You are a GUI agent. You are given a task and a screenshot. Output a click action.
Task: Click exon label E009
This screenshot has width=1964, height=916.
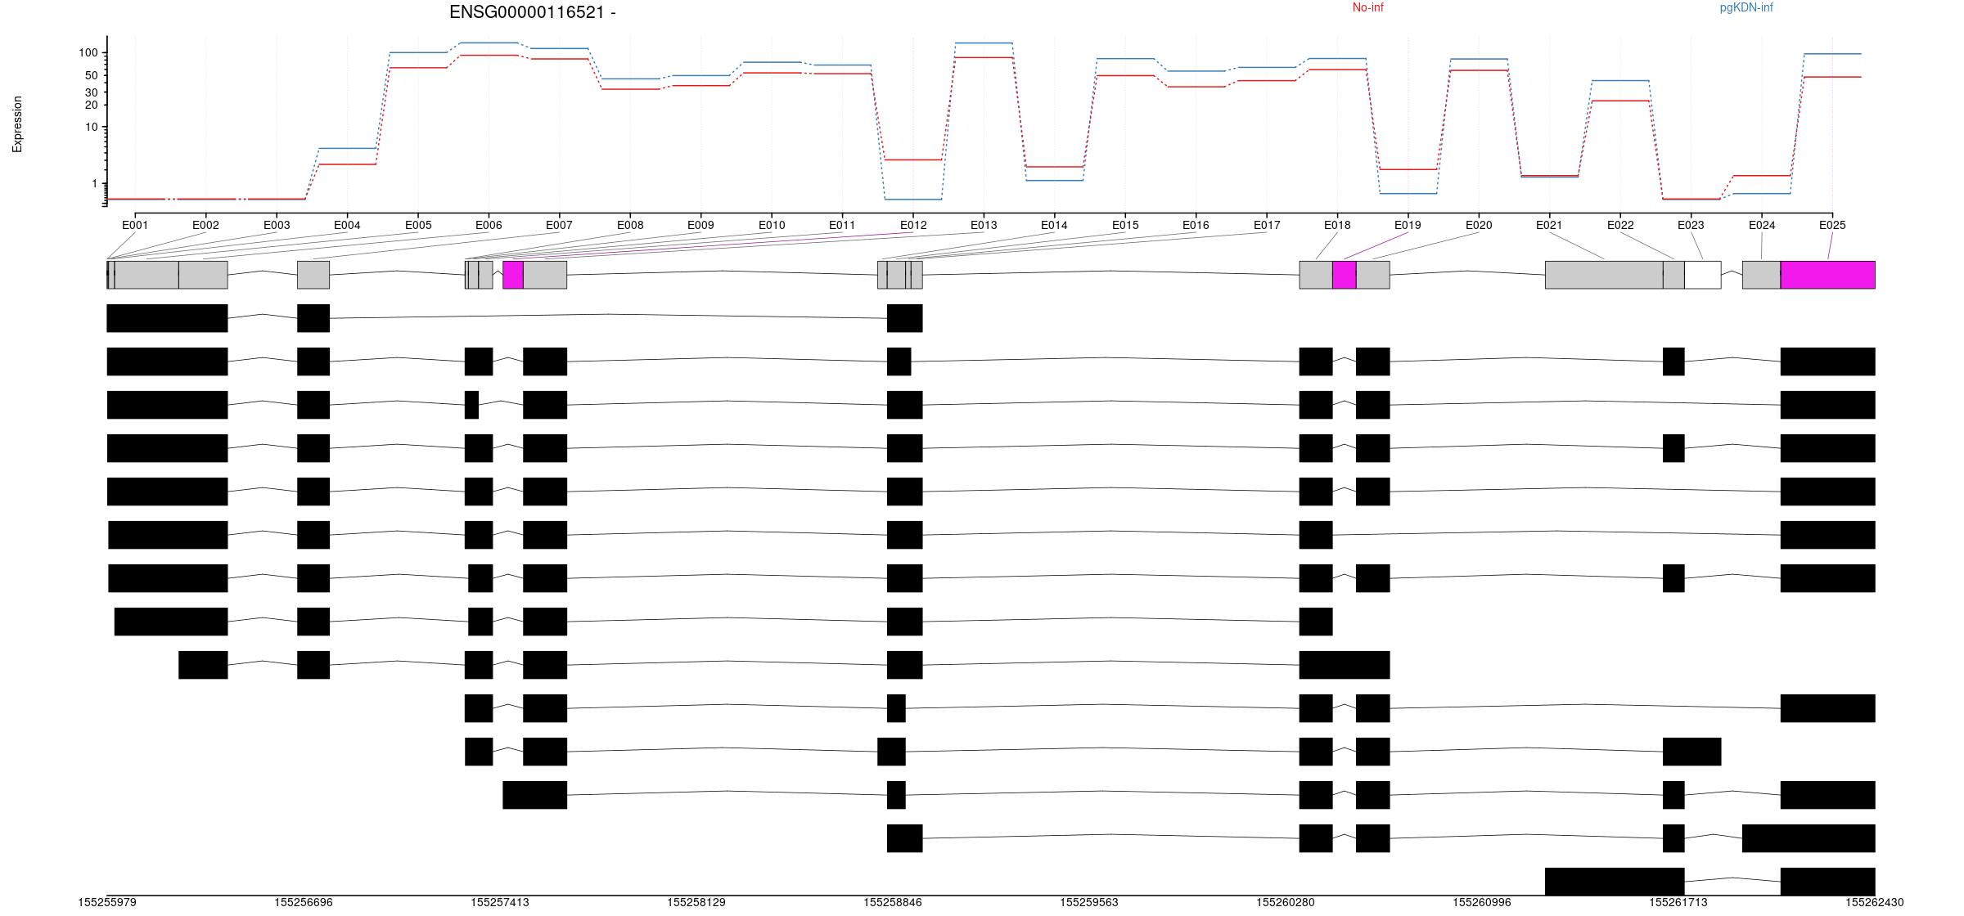pos(700,225)
